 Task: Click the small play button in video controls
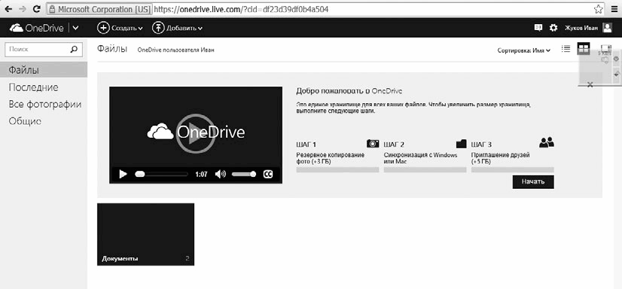(123, 174)
